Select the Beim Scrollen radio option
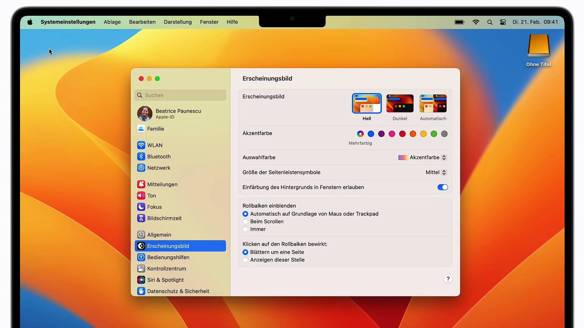This screenshot has width=584, height=328. 245,221
